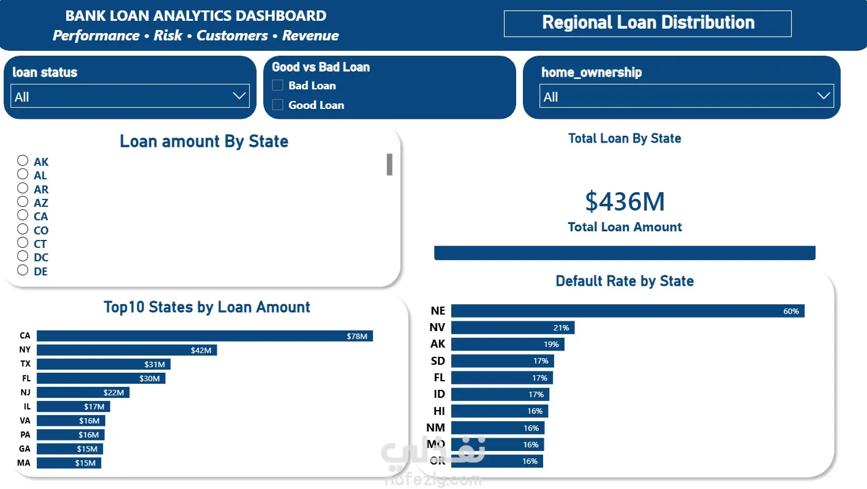Select the TX bar showing $31M

coord(103,364)
